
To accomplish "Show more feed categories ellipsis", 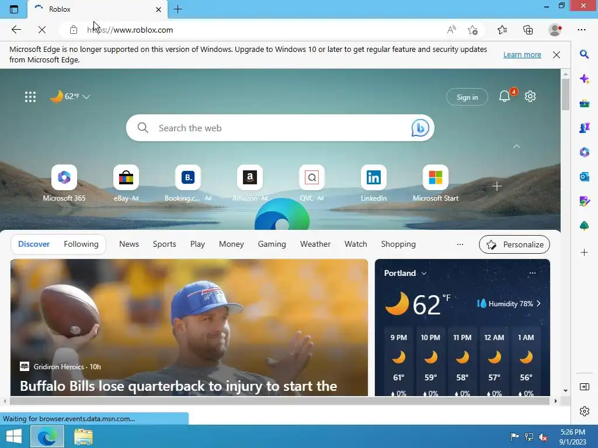I will [460, 244].
